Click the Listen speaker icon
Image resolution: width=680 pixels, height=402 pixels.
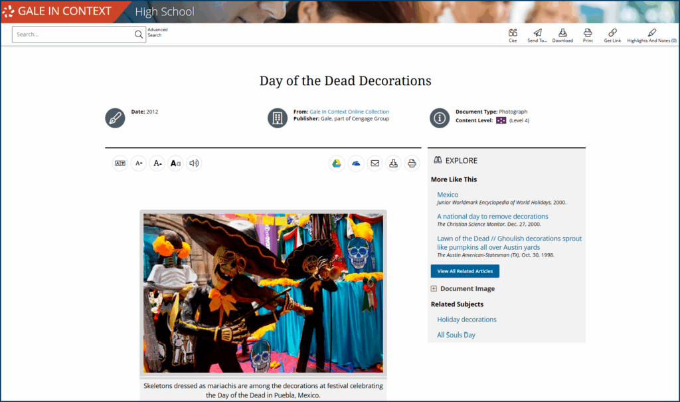click(194, 163)
